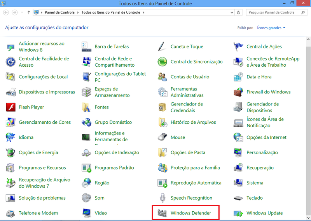Open the Ícones grandes view dropdown
This screenshot has width=311, height=221.
[271, 28]
